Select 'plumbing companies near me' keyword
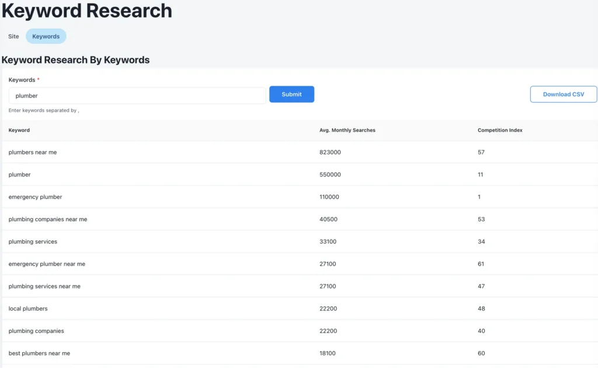Viewport: 598px width, 368px height. pos(48,219)
